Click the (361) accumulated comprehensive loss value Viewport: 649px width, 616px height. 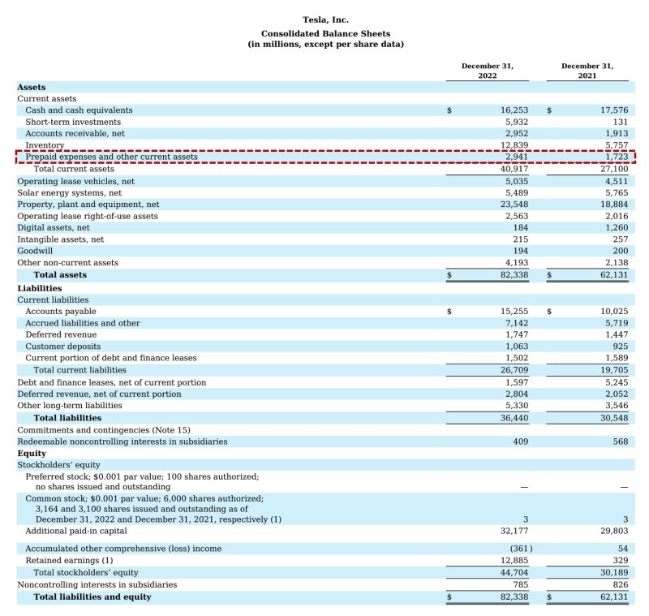521,549
